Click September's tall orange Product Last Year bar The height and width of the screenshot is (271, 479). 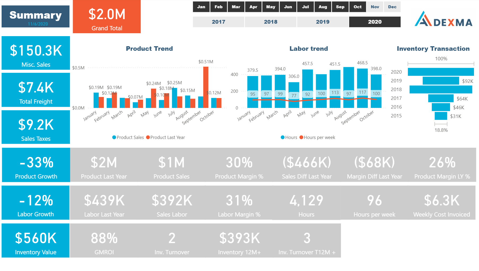coord(206,87)
